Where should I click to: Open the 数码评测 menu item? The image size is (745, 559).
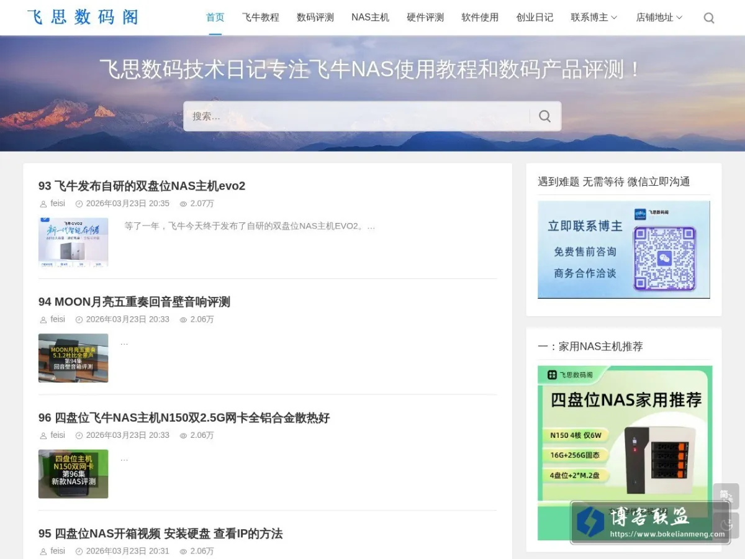coord(315,17)
